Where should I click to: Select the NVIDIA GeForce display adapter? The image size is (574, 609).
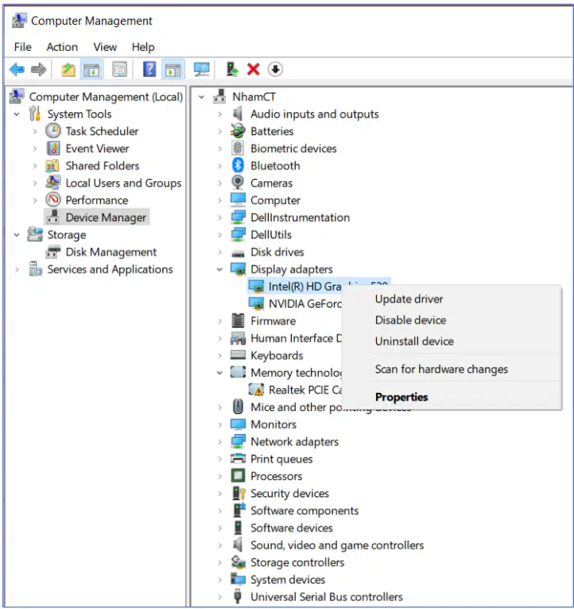click(305, 304)
